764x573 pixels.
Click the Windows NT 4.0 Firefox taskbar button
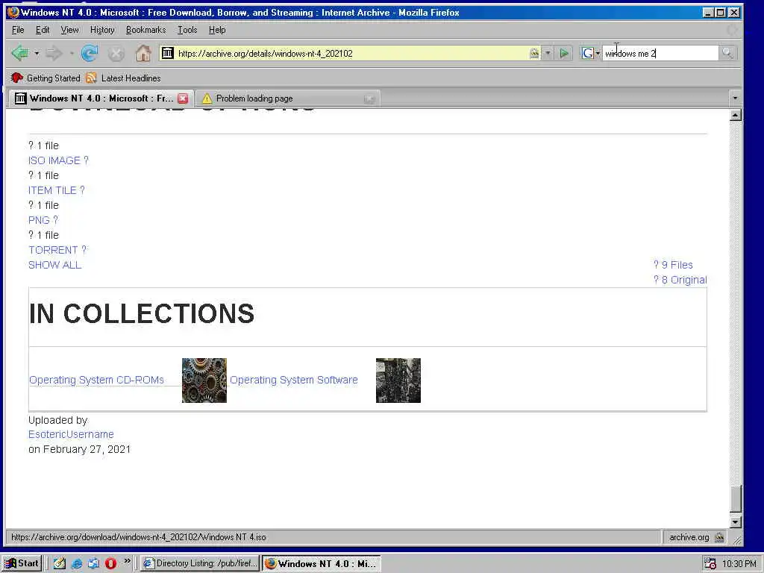322,564
